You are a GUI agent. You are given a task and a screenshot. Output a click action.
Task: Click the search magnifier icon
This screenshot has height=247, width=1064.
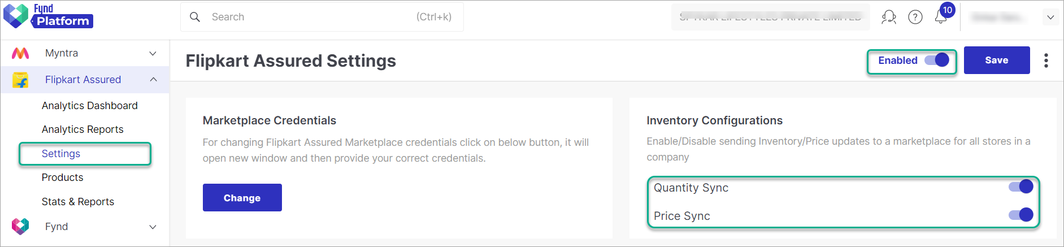tap(195, 17)
